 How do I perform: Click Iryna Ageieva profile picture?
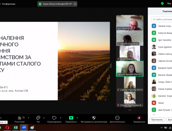pyautogui.click(x=154, y=47)
